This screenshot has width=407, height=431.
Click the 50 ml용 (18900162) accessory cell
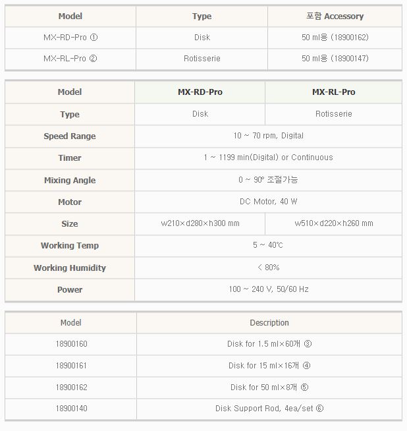335,38
